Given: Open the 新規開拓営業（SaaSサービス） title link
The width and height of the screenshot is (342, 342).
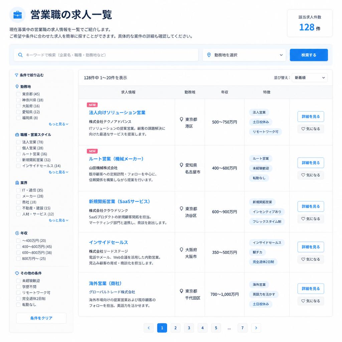Looking at the screenshot, I should point(119,201).
